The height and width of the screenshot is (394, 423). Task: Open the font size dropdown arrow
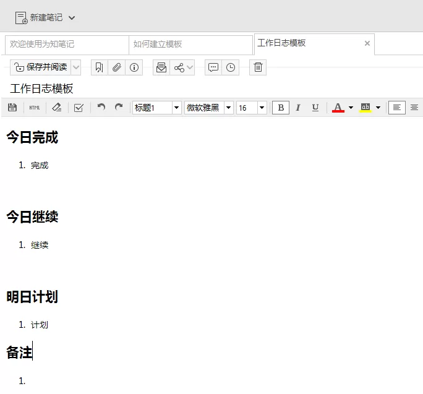pyautogui.click(x=262, y=108)
